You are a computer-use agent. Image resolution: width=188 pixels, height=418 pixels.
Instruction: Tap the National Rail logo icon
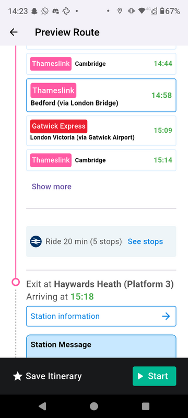(x=36, y=241)
